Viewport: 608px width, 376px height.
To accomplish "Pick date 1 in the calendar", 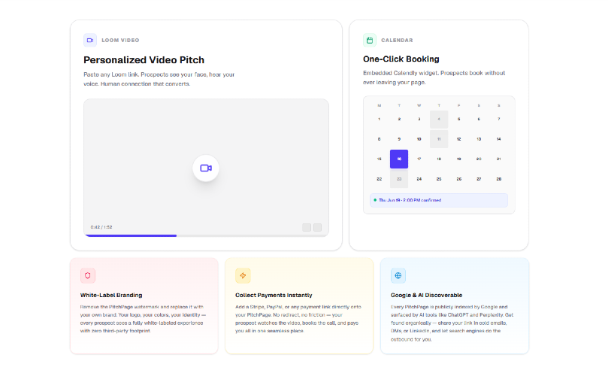I will pos(380,119).
